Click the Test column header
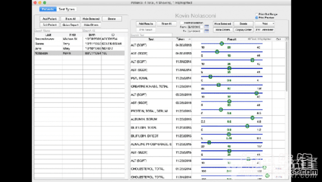 (x=151, y=39)
